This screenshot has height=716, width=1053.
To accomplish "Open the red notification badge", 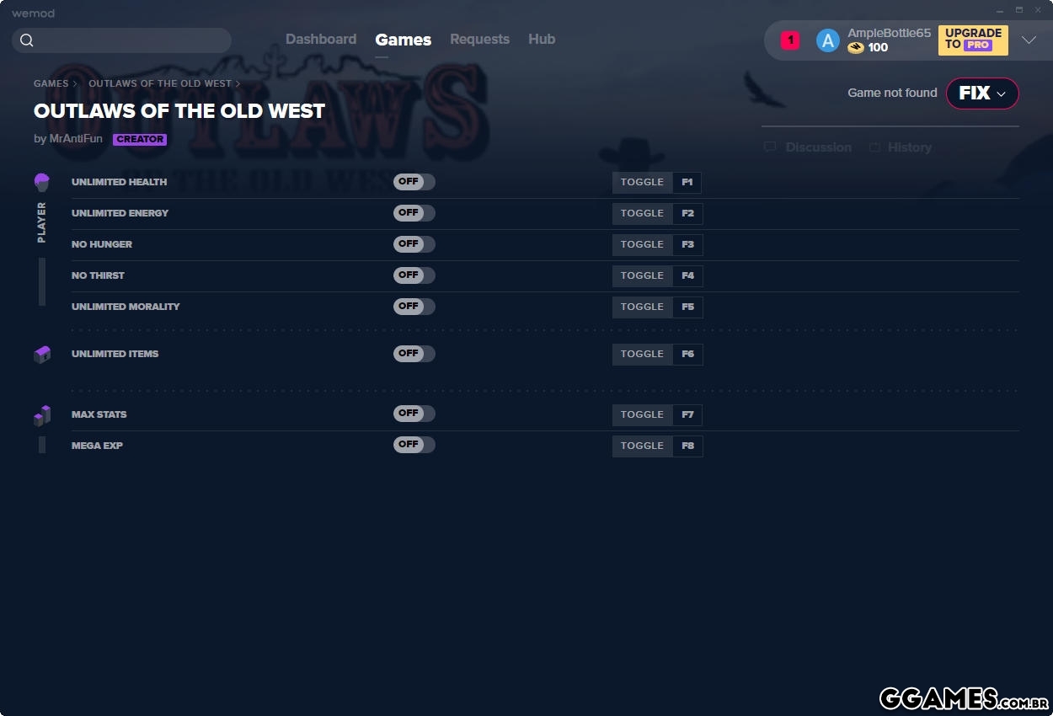I will coord(790,40).
